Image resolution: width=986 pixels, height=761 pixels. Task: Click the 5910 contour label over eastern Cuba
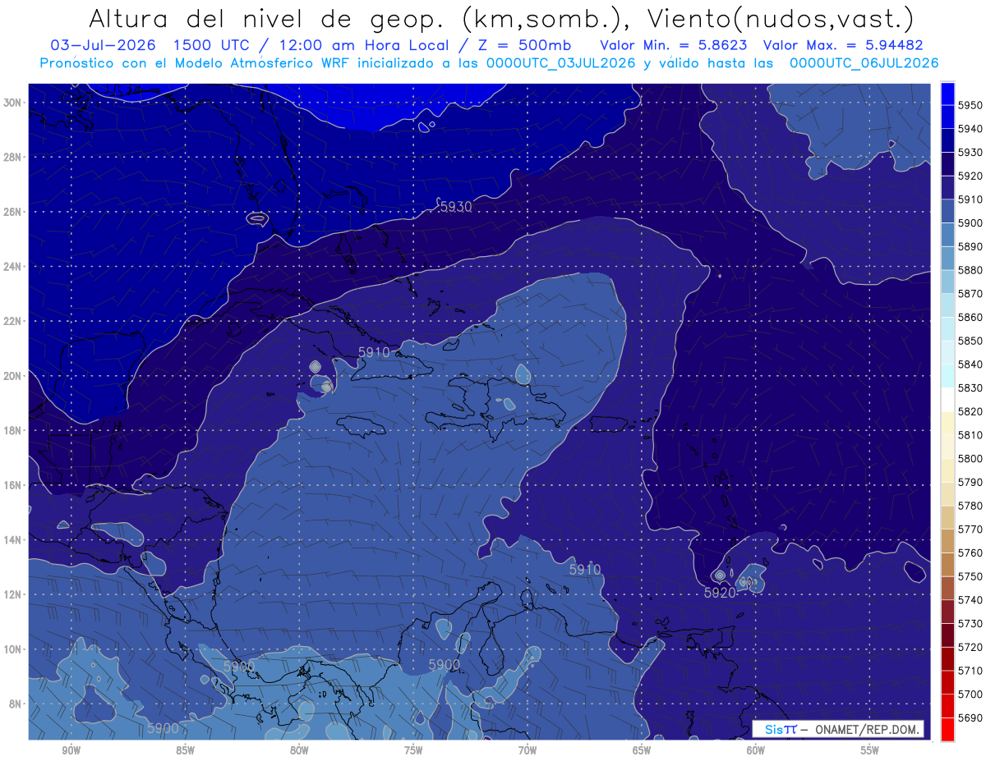pyautogui.click(x=374, y=351)
